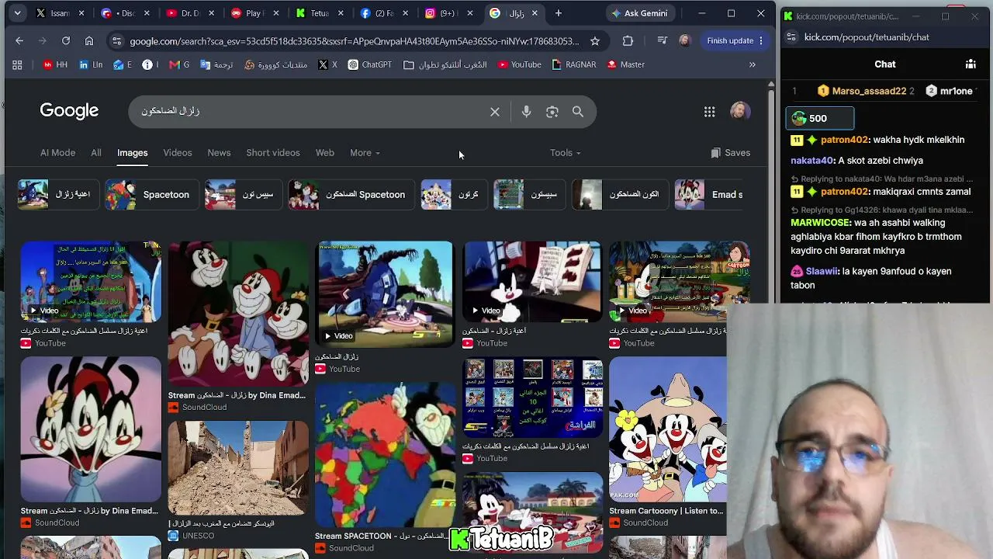Viewport: 993px width, 559px height.
Task: Start voice search with microphone icon
Action: click(526, 112)
